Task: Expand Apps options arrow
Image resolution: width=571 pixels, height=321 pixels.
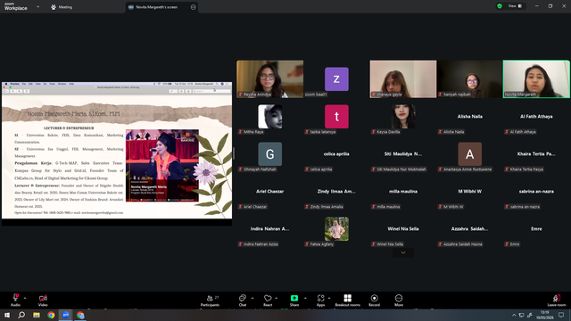Action: (x=329, y=298)
